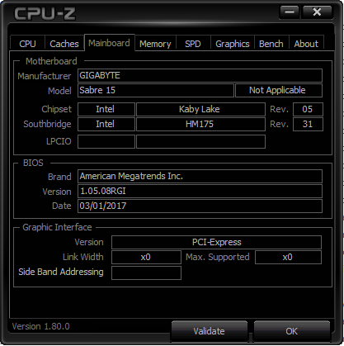Image resolution: width=344 pixels, height=346 pixels.
Task: Click the Model field showing Sabre 15
Action: tap(156, 90)
